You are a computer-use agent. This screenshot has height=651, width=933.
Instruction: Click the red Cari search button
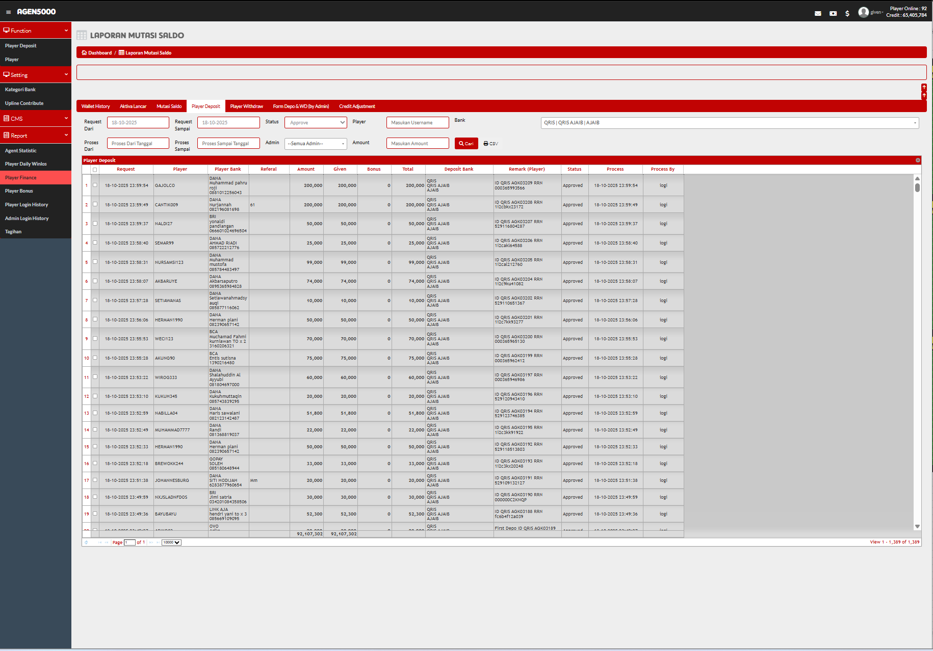click(466, 144)
